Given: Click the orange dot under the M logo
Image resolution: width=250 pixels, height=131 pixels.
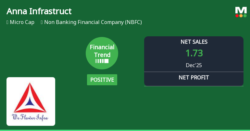Looking at the screenshot, I should 241,16.
